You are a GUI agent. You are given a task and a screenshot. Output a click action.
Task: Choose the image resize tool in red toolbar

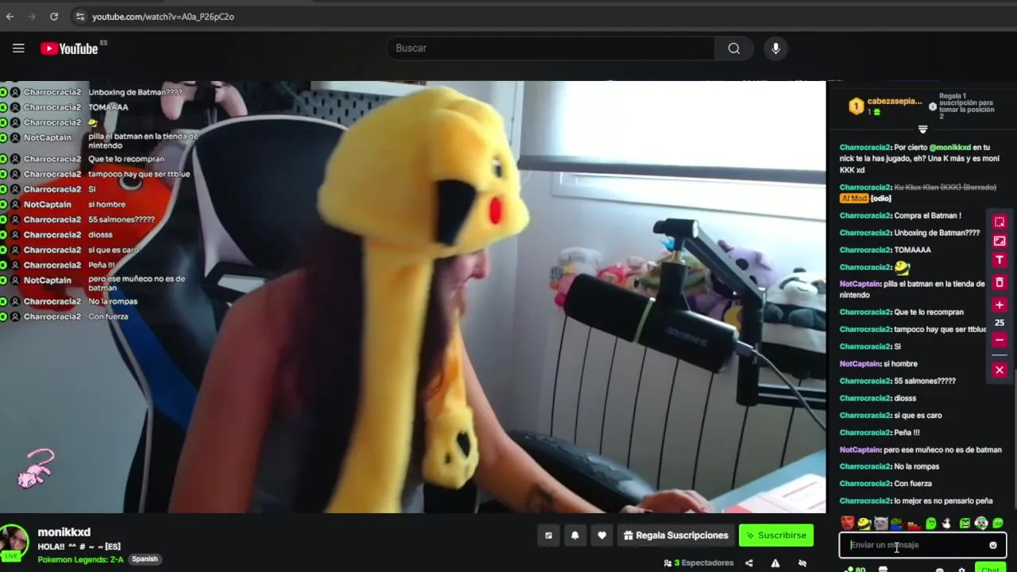click(x=1000, y=241)
